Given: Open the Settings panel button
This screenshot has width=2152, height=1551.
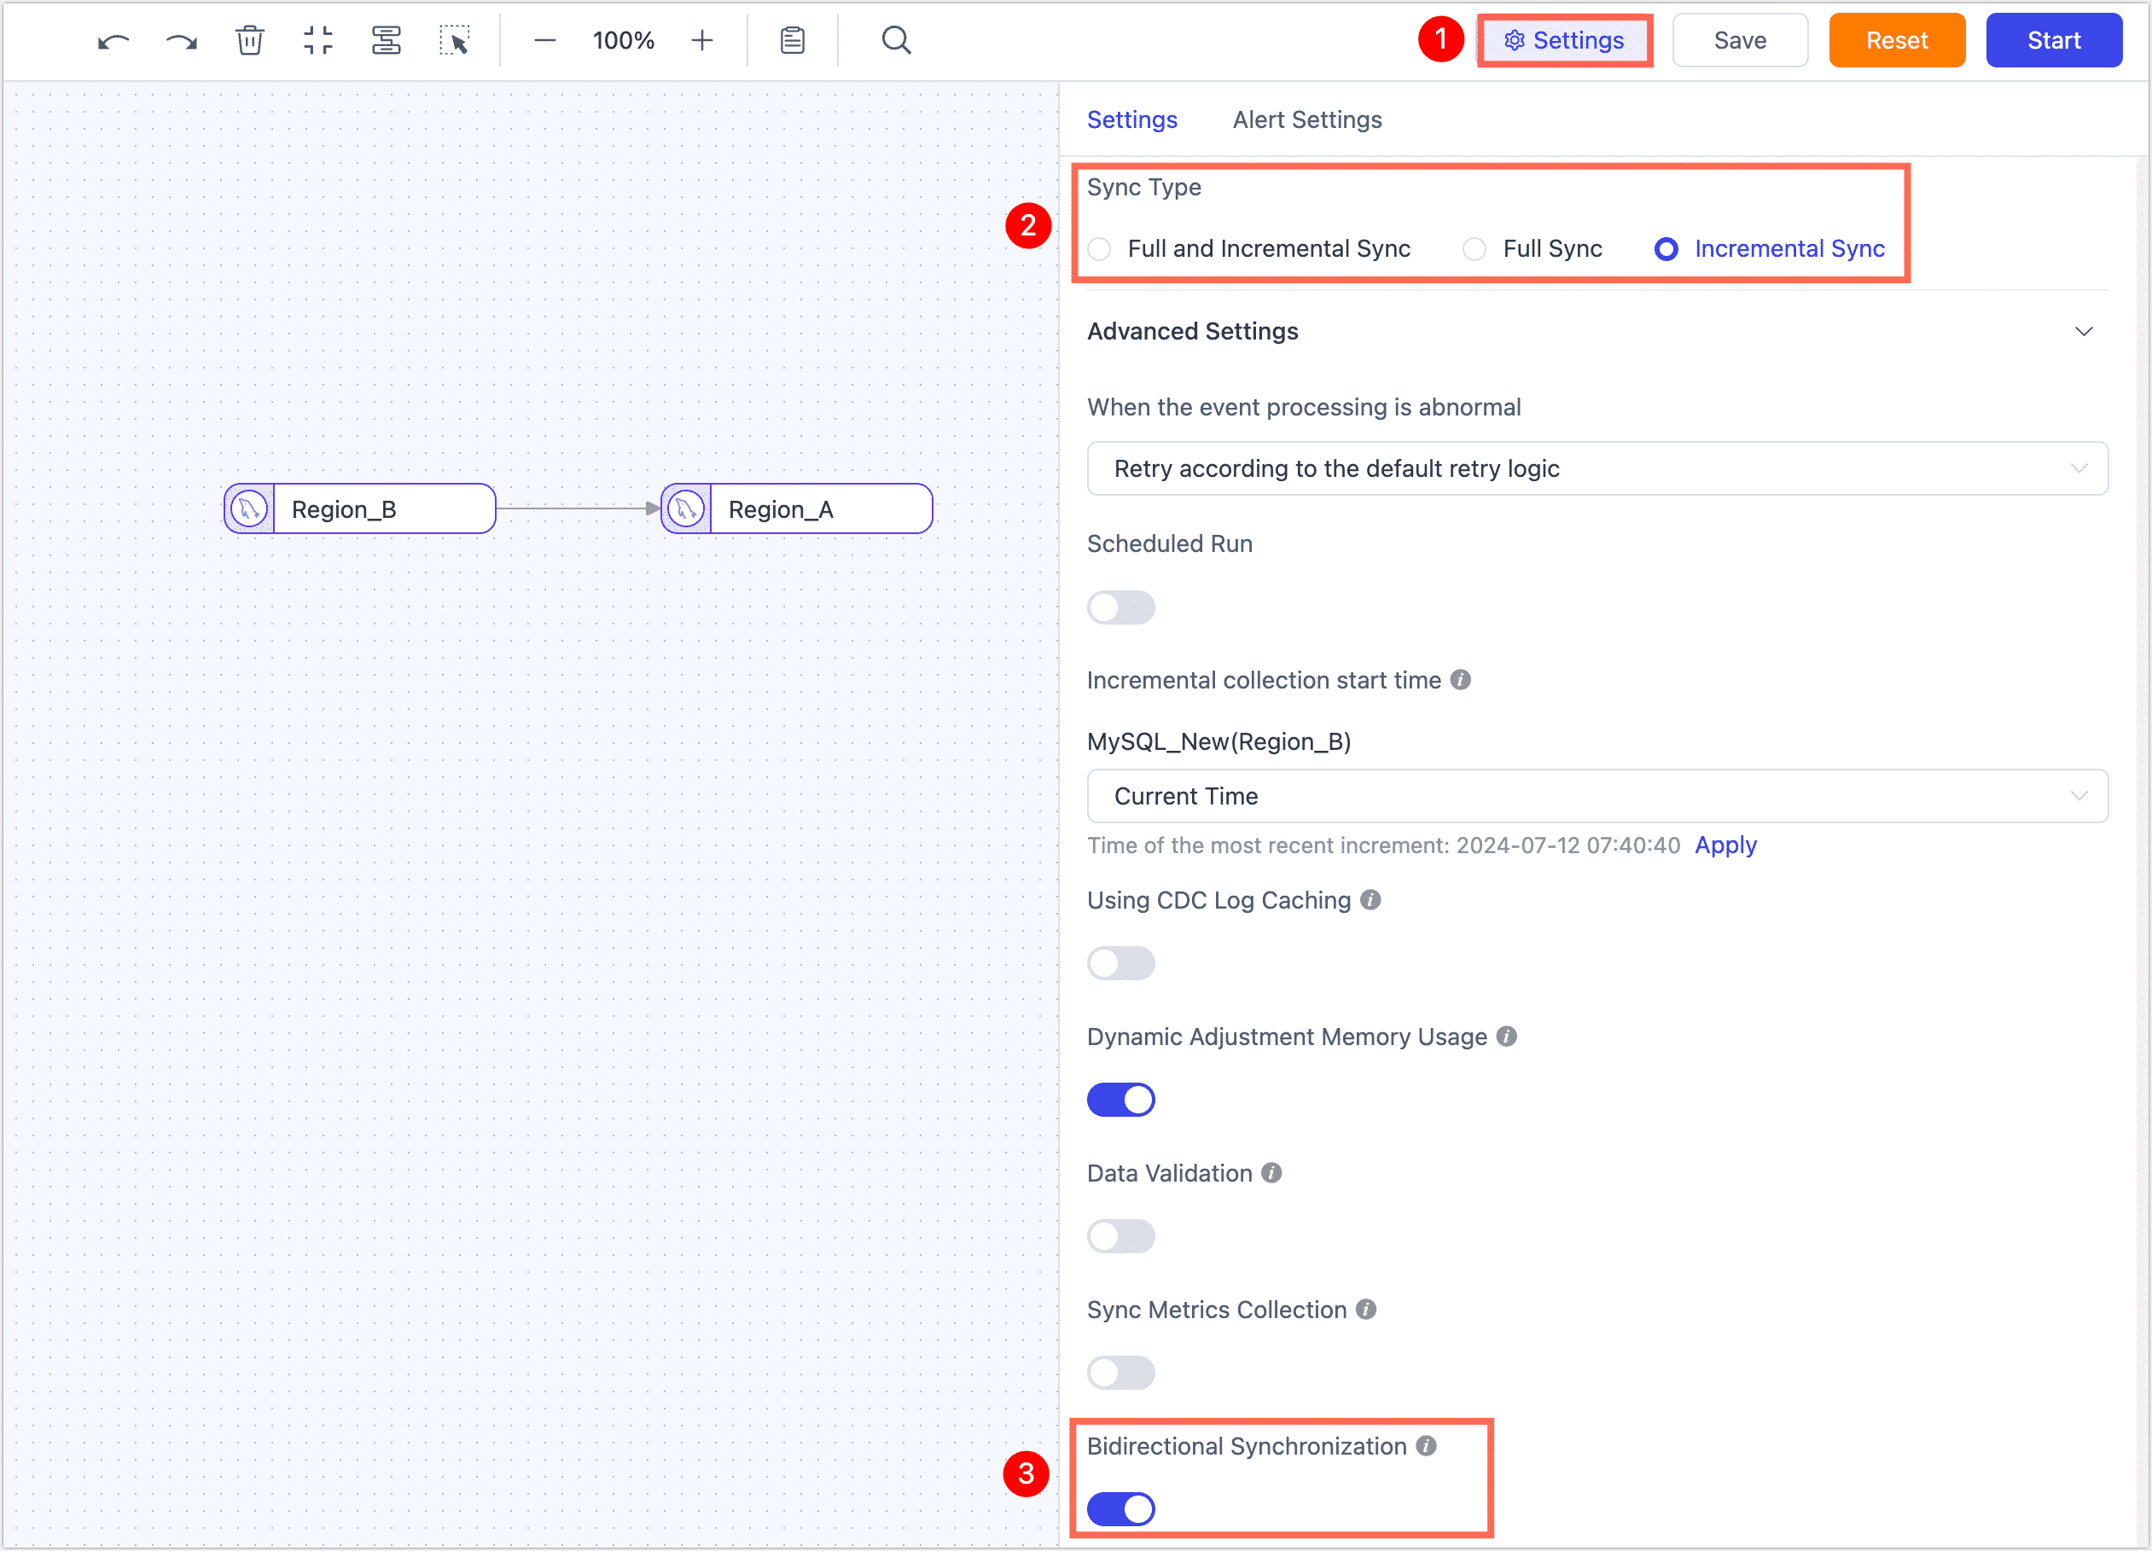Looking at the screenshot, I should pos(1565,40).
